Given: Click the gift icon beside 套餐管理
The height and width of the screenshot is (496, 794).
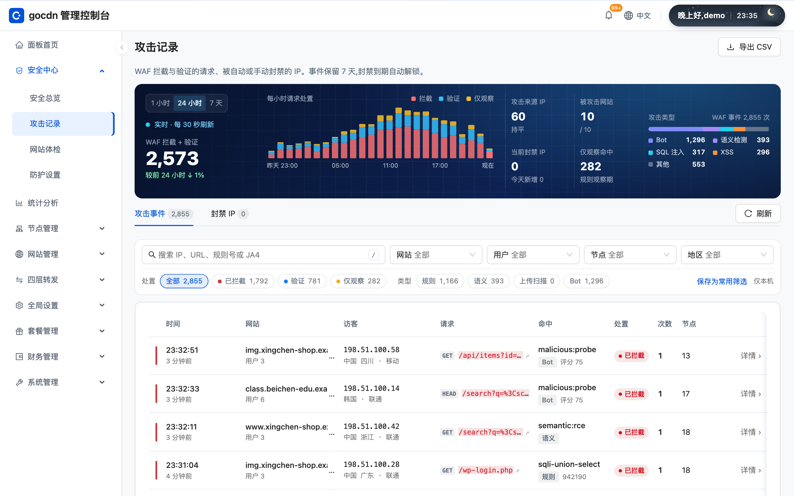Looking at the screenshot, I should (x=19, y=331).
